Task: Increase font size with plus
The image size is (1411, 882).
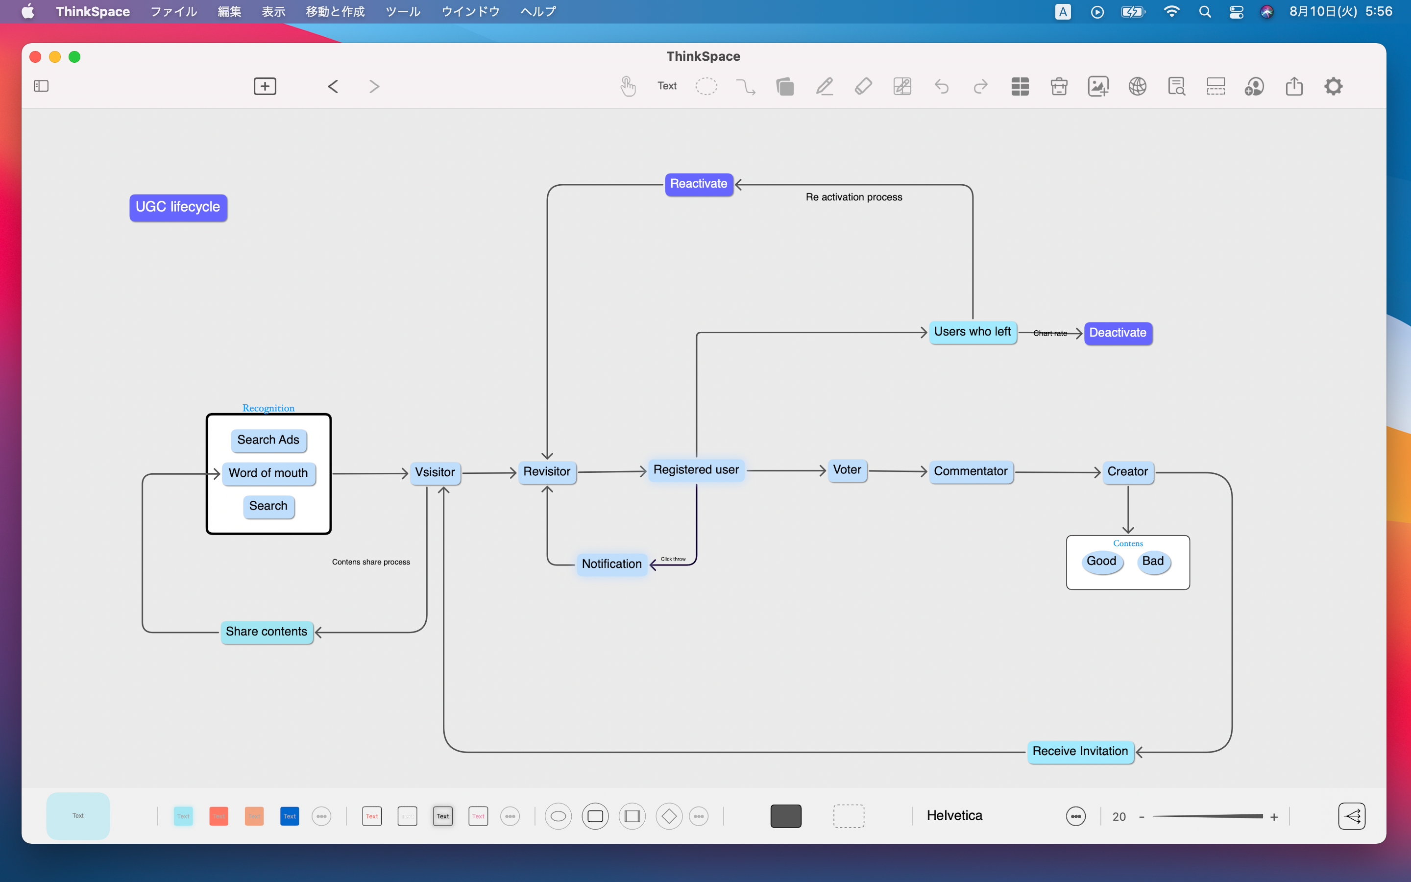Action: coord(1274,817)
